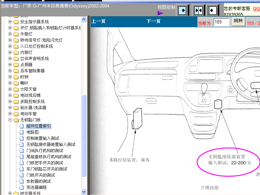Click the page number input field showing 189

click(221, 22)
